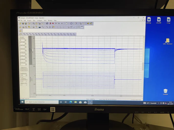
Task: Click the struct3D desktop icon
Action: (x=159, y=20)
